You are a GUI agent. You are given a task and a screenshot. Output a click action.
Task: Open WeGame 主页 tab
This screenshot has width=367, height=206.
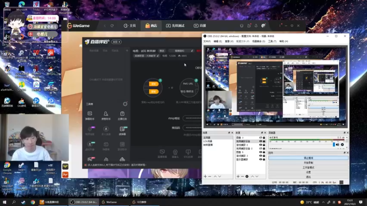130,26
